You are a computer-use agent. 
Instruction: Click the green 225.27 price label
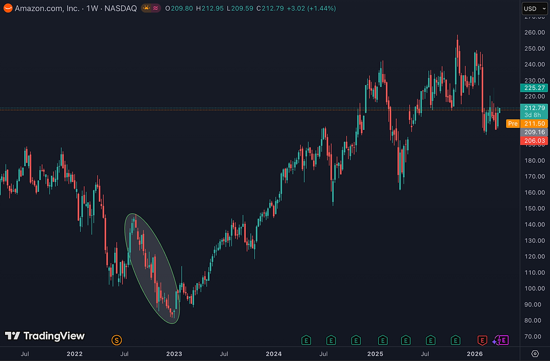[x=534, y=87]
